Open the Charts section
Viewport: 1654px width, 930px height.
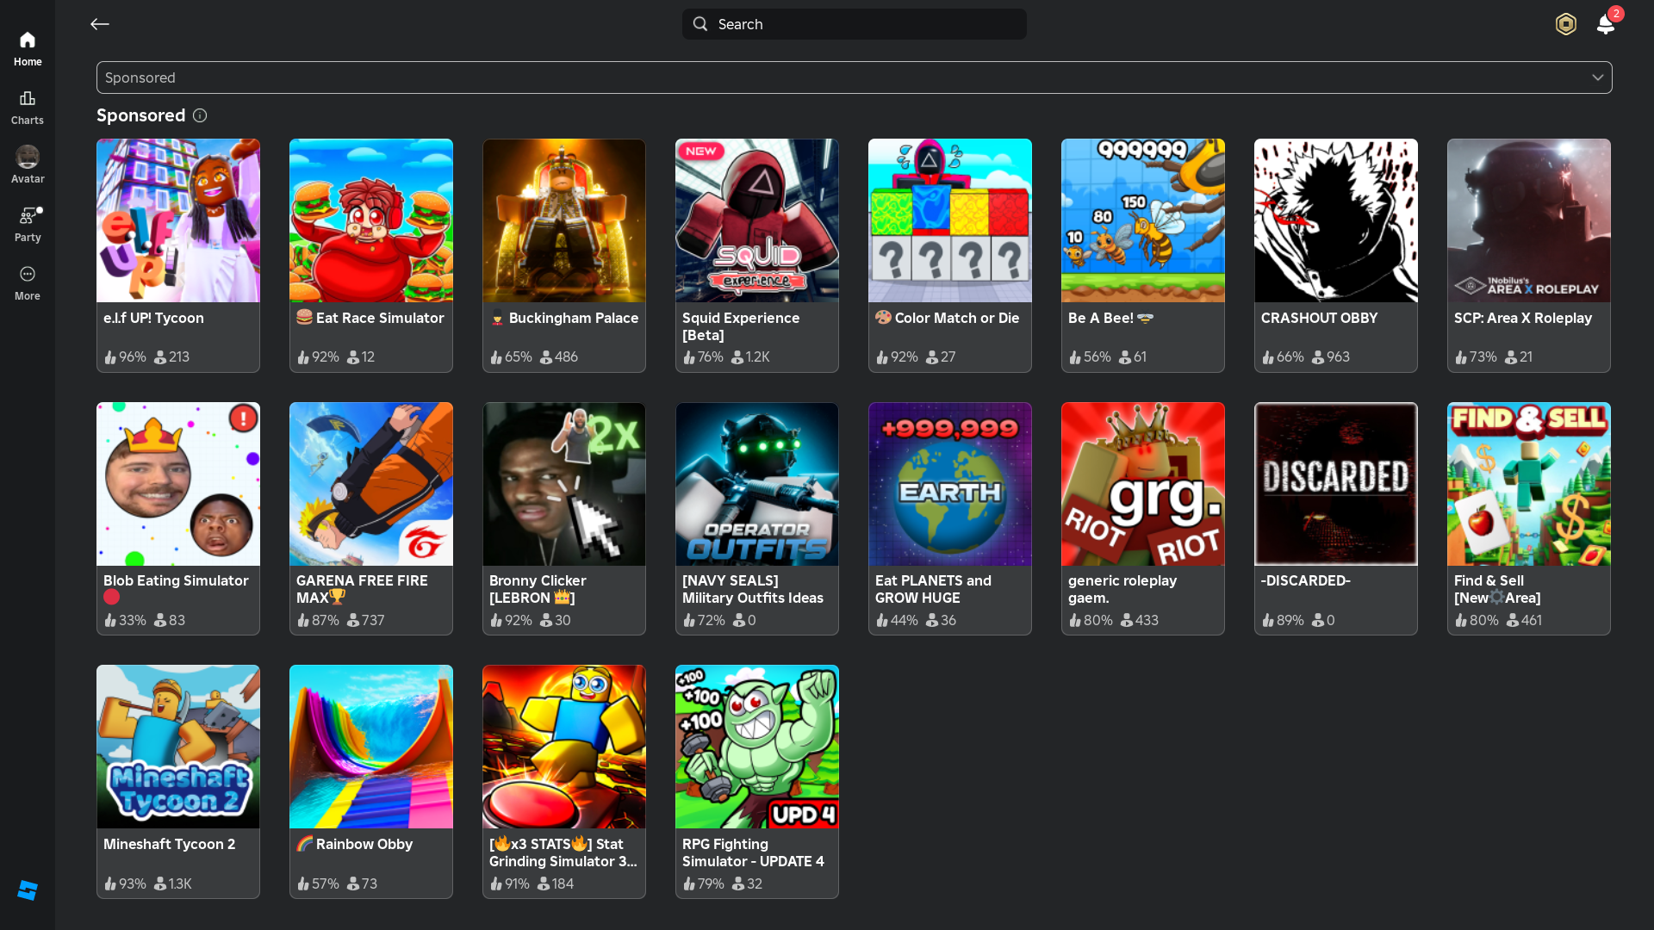coord(28,108)
